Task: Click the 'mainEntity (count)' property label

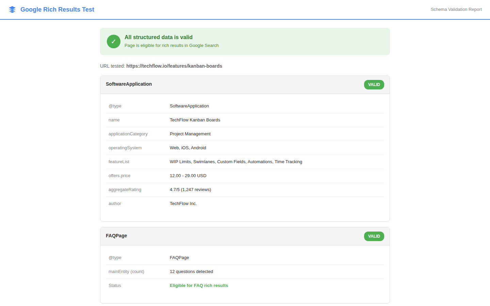Action: (126, 272)
